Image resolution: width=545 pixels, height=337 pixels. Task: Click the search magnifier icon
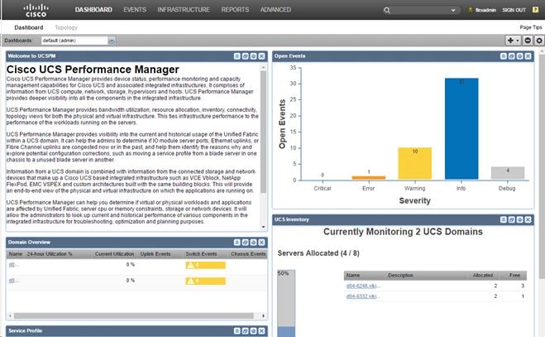coord(386,10)
